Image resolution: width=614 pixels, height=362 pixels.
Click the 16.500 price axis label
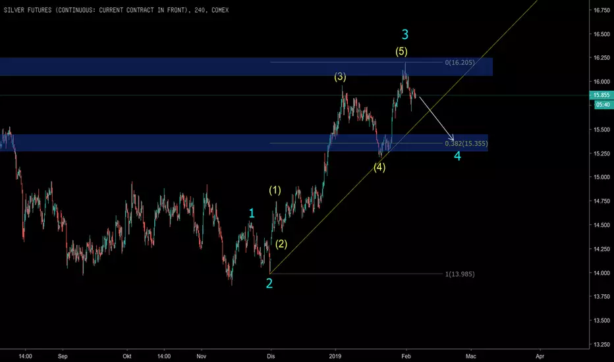coord(601,34)
